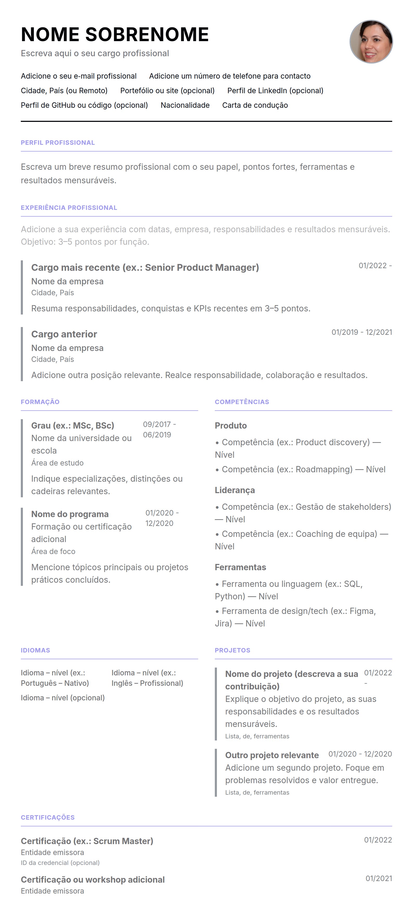Click the GitHub profile field

[84, 105]
